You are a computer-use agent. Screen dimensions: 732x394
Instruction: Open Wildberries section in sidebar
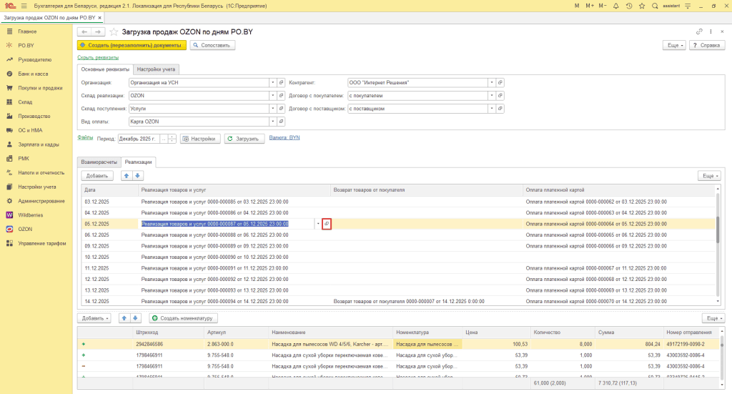pos(30,215)
